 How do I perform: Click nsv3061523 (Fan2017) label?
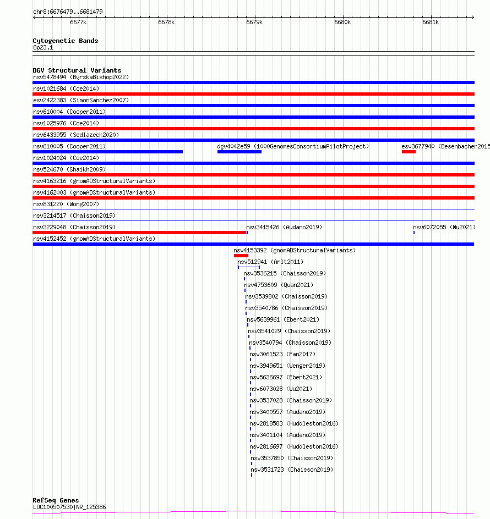click(x=283, y=355)
